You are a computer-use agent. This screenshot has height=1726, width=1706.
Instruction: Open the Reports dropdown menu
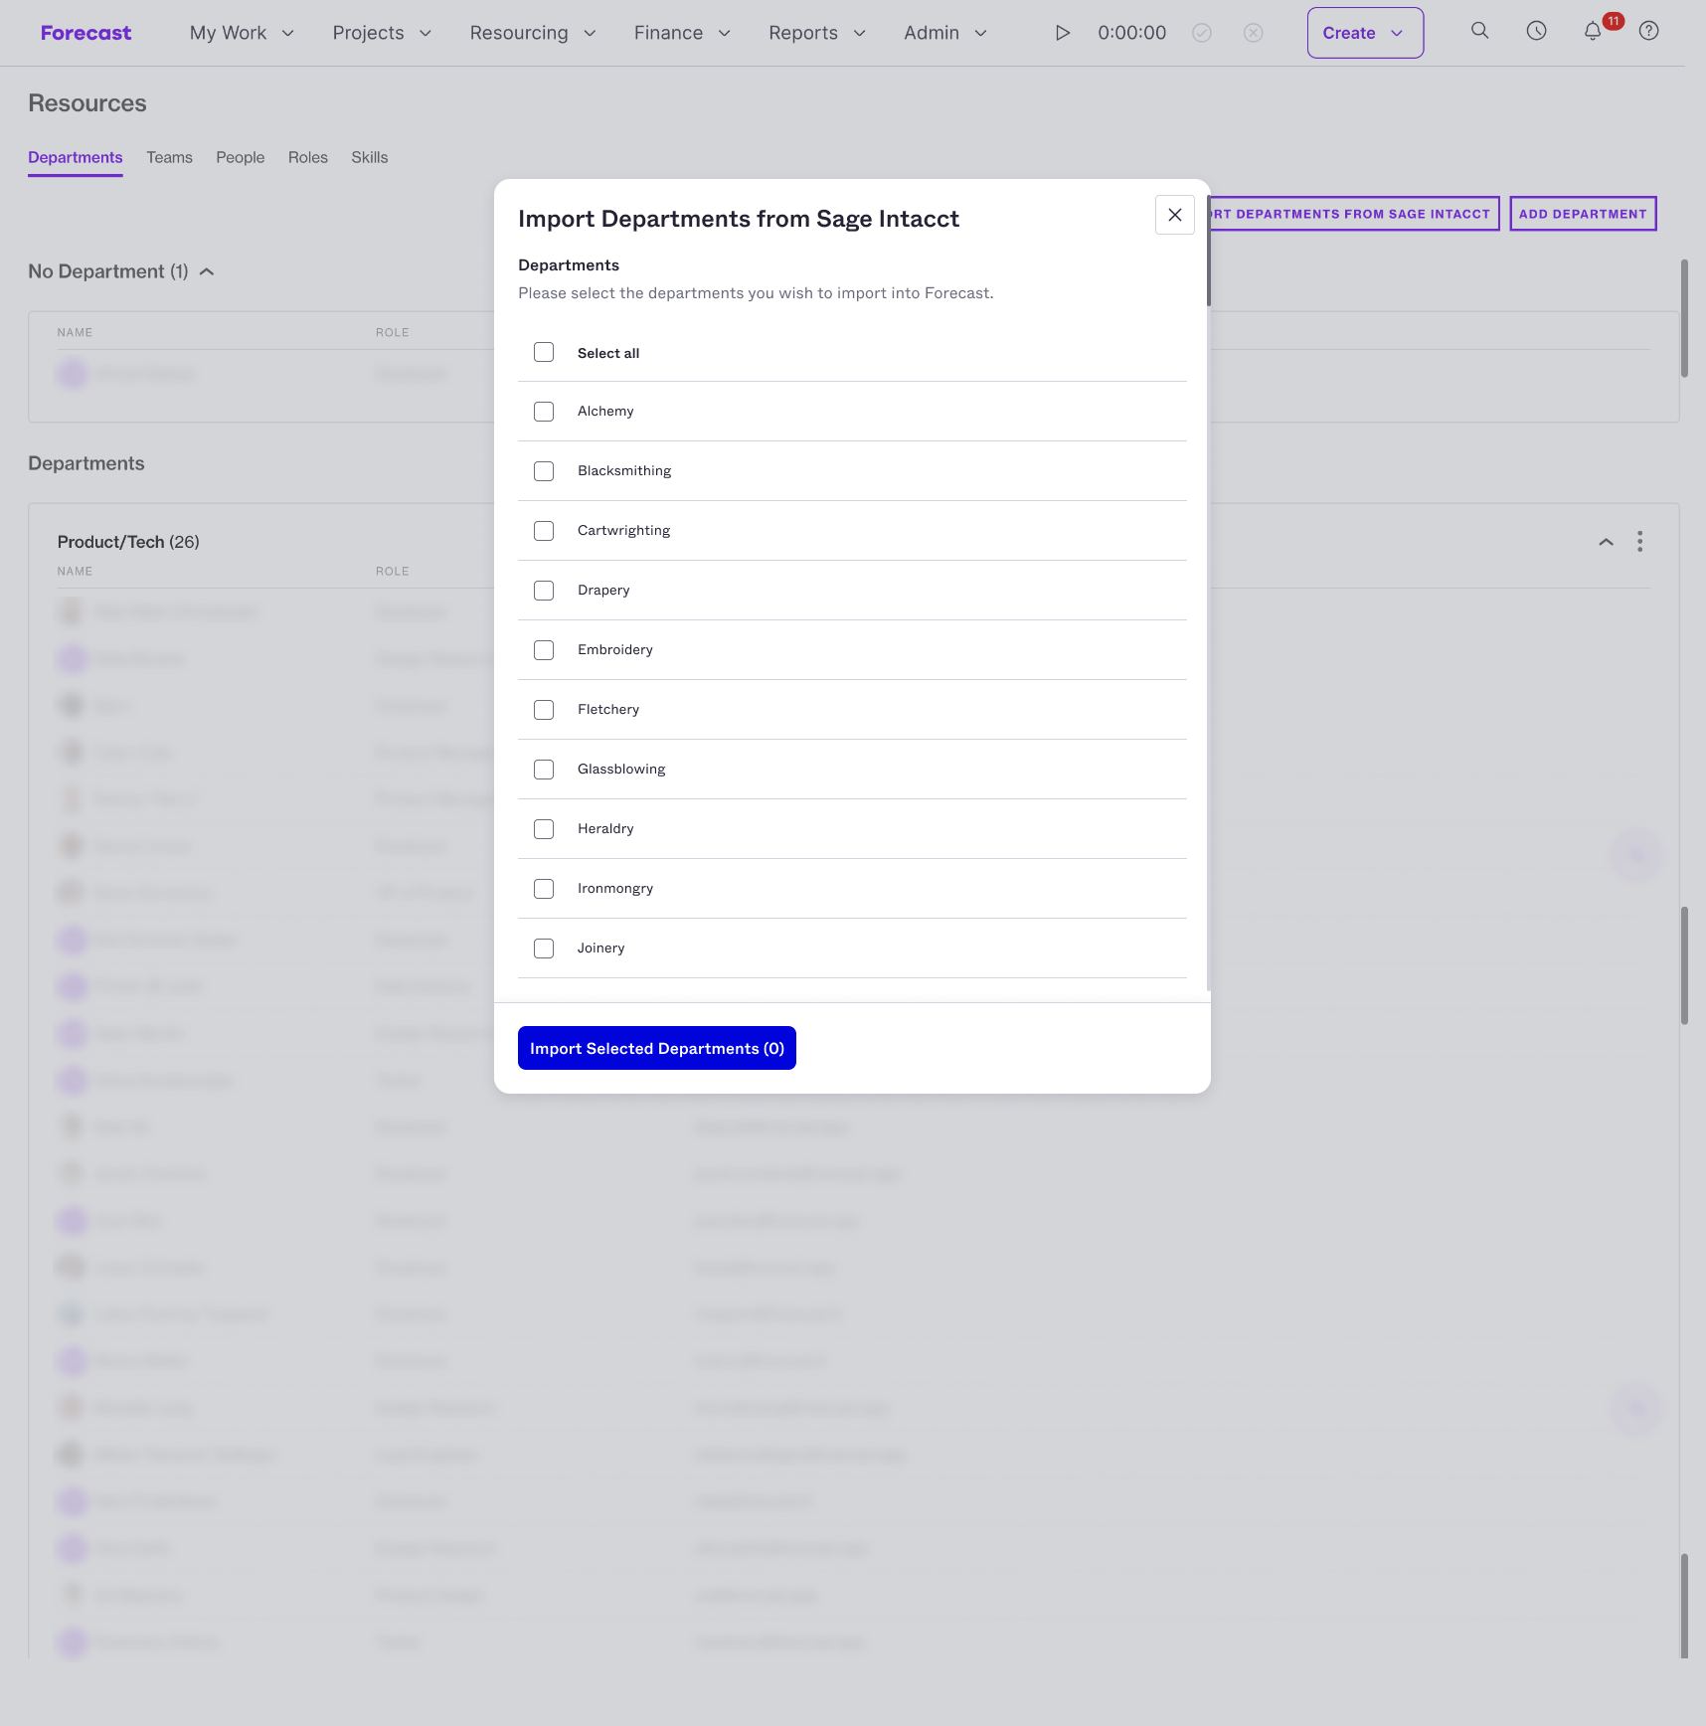tap(817, 33)
